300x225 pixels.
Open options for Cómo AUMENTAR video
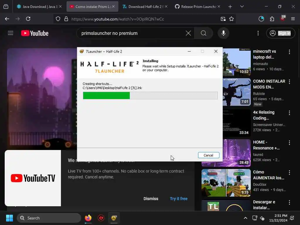(x=289, y=173)
